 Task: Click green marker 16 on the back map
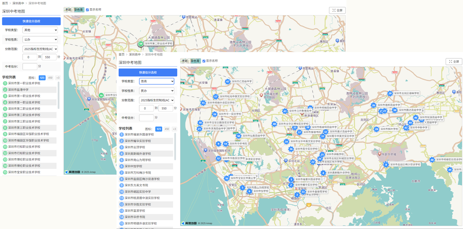pyautogui.click(x=101, y=95)
